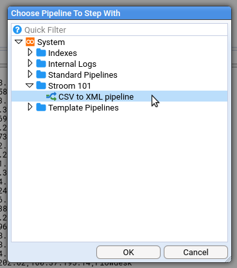
Task: Collapse the System root node
Action: coord(19,42)
